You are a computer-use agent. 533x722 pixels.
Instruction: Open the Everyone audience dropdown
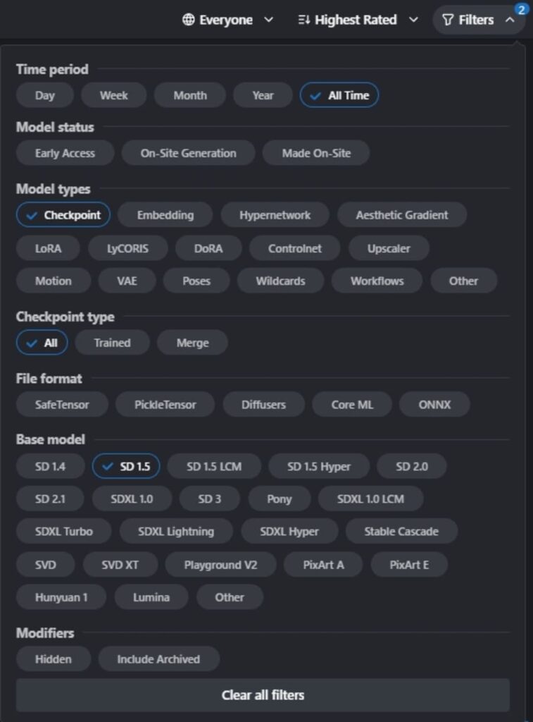(227, 20)
